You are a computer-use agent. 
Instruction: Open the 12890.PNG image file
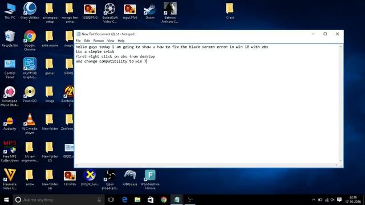(90, 11)
